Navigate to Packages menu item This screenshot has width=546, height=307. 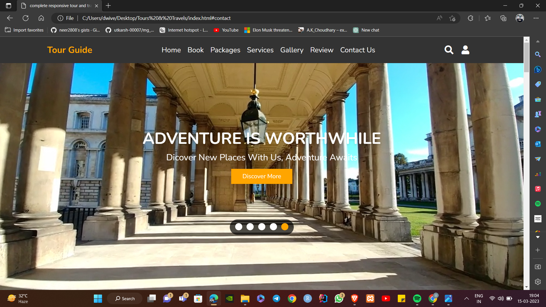[225, 50]
